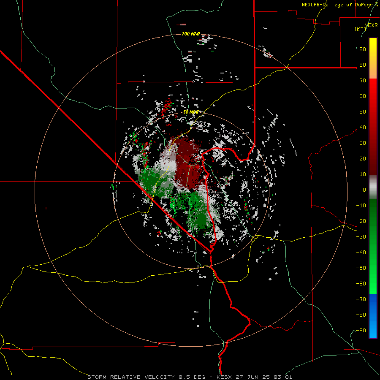Select the 30 value on the velocity scale
This screenshot has width=380, height=380.
pyautogui.click(x=363, y=143)
